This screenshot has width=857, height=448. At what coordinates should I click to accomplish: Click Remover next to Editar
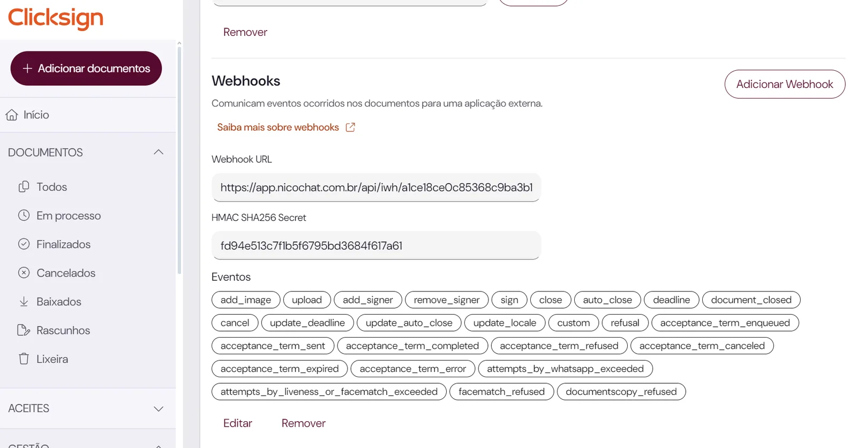(303, 423)
